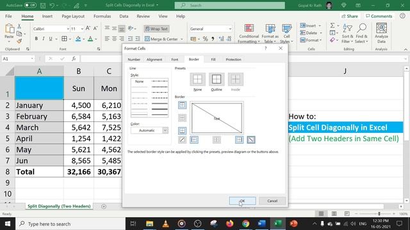Open the Insert ribbon tab
Screen dimensions: 410x230
coord(47,16)
